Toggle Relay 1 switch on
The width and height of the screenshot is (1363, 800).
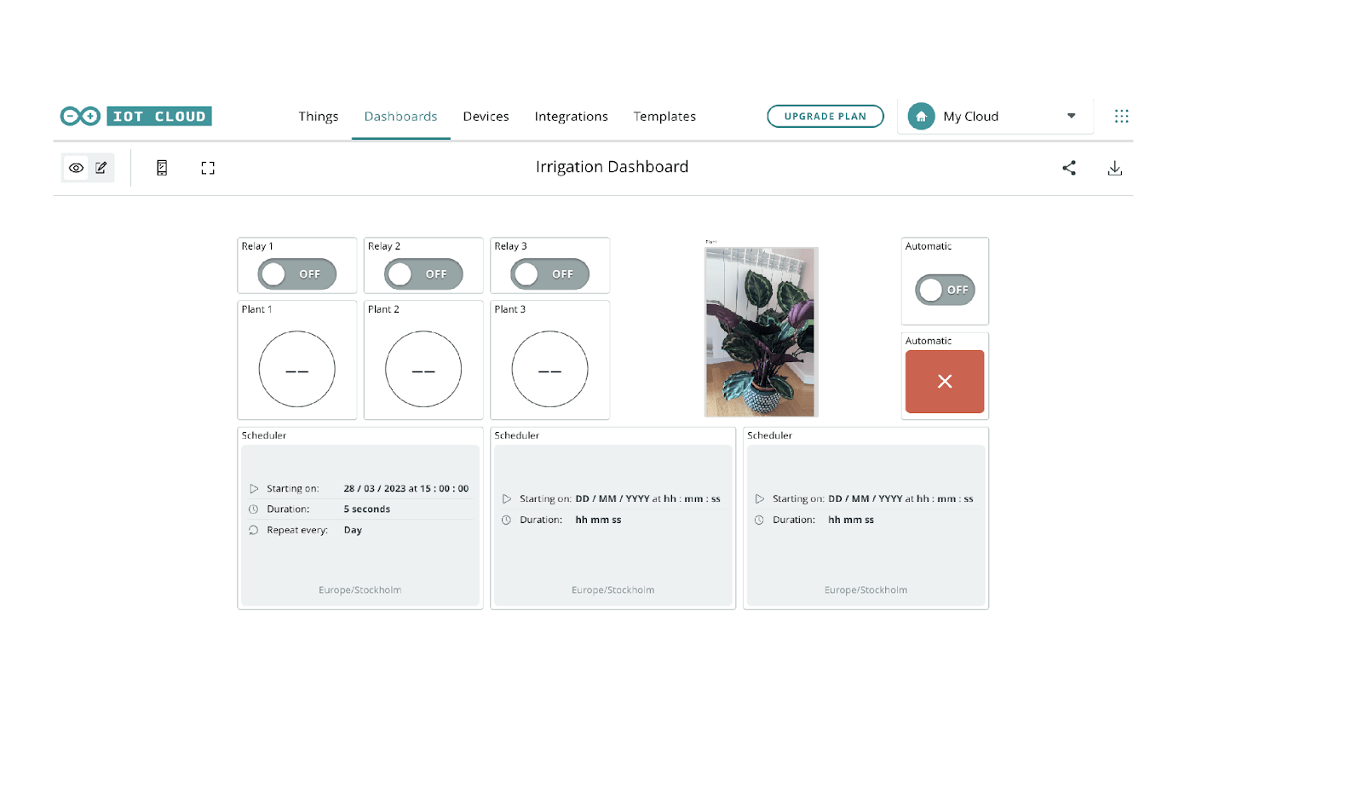click(x=297, y=274)
